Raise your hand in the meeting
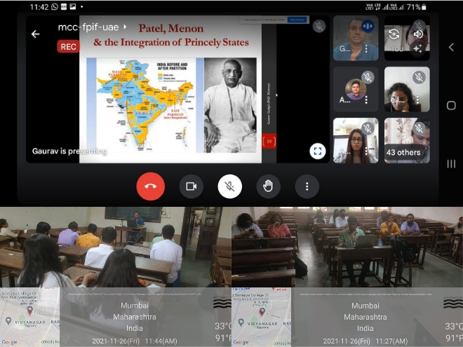 pyautogui.click(x=268, y=186)
